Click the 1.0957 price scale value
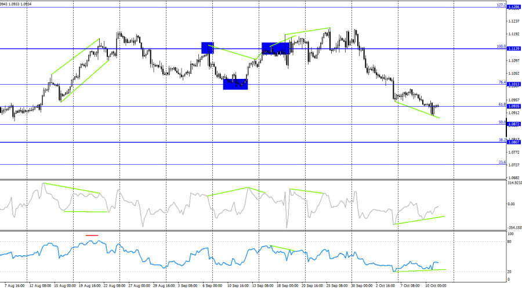 click(x=514, y=100)
